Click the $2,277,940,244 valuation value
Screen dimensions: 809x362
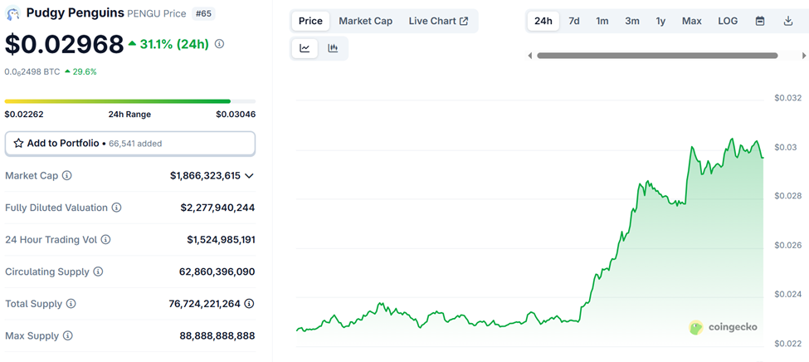point(217,208)
